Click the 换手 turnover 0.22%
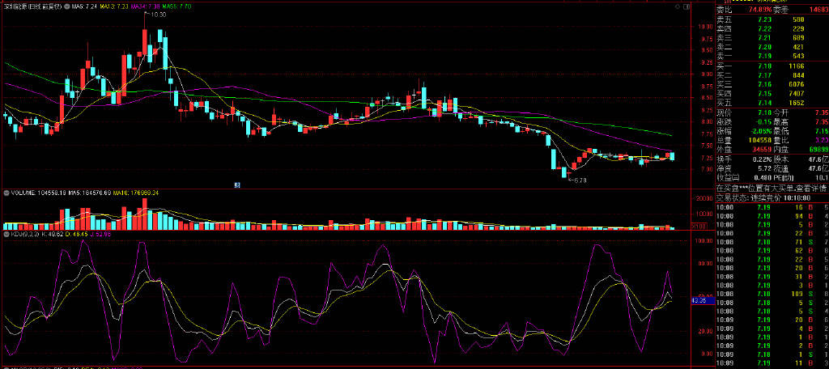The image size is (829, 369). [762, 159]
